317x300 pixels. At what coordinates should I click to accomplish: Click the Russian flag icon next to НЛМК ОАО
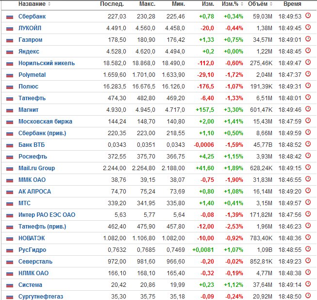tap(10, 274)
